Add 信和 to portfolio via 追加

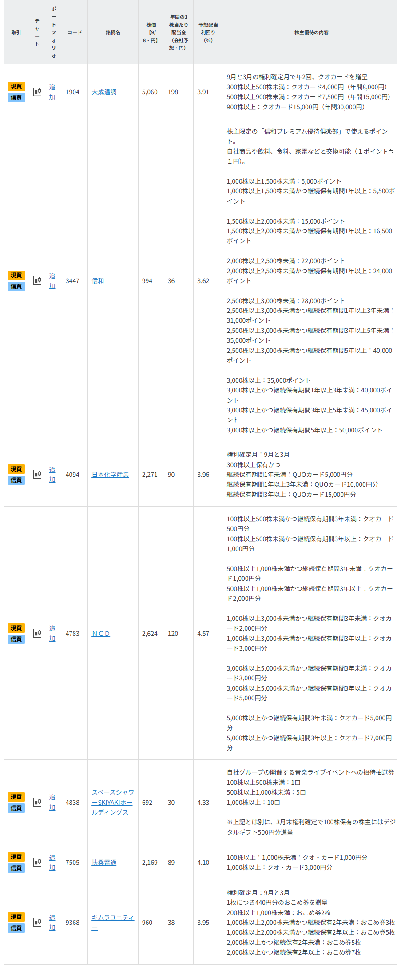[52, 281]
